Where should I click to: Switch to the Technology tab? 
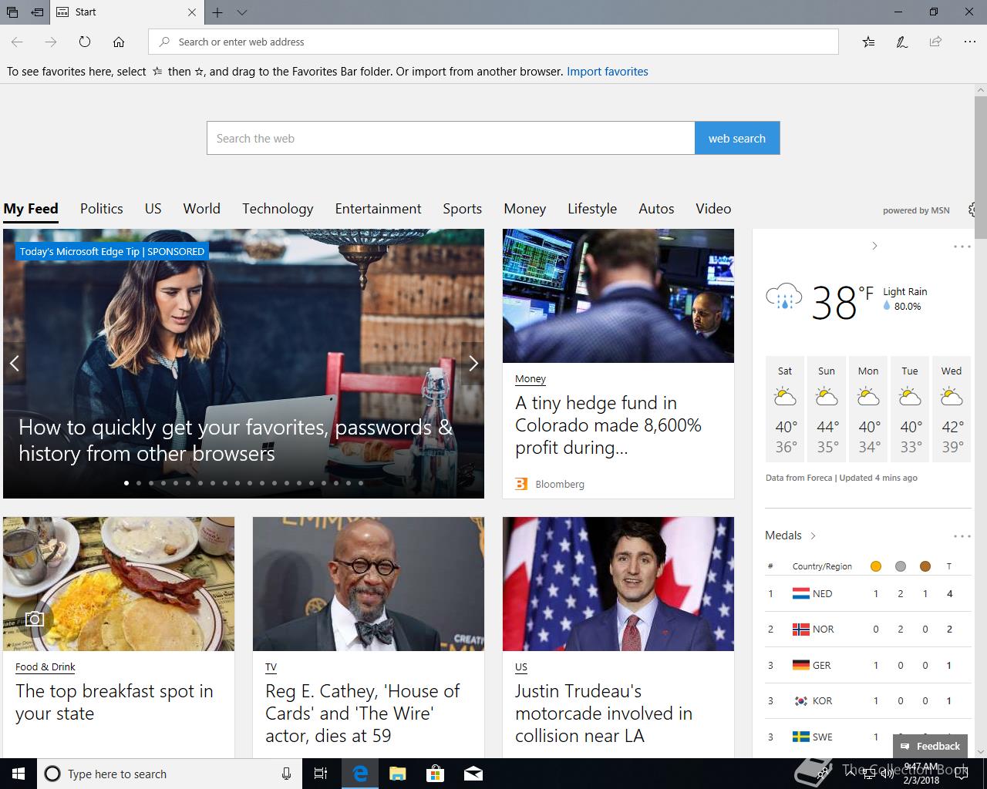(x=278, y=209)
